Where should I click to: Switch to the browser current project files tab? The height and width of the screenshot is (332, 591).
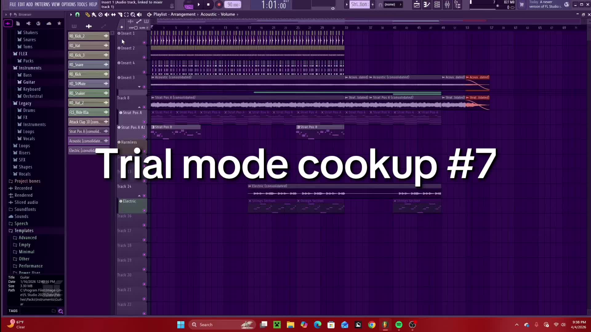(18, 23)
